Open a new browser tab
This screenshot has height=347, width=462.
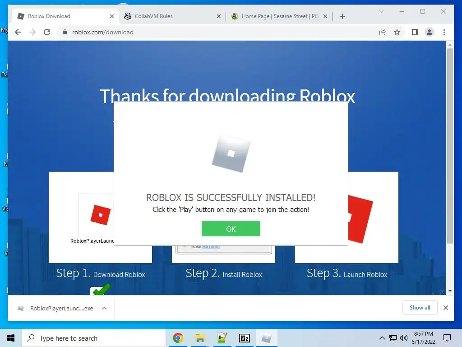pyautogui.click(x=342, y=16)
